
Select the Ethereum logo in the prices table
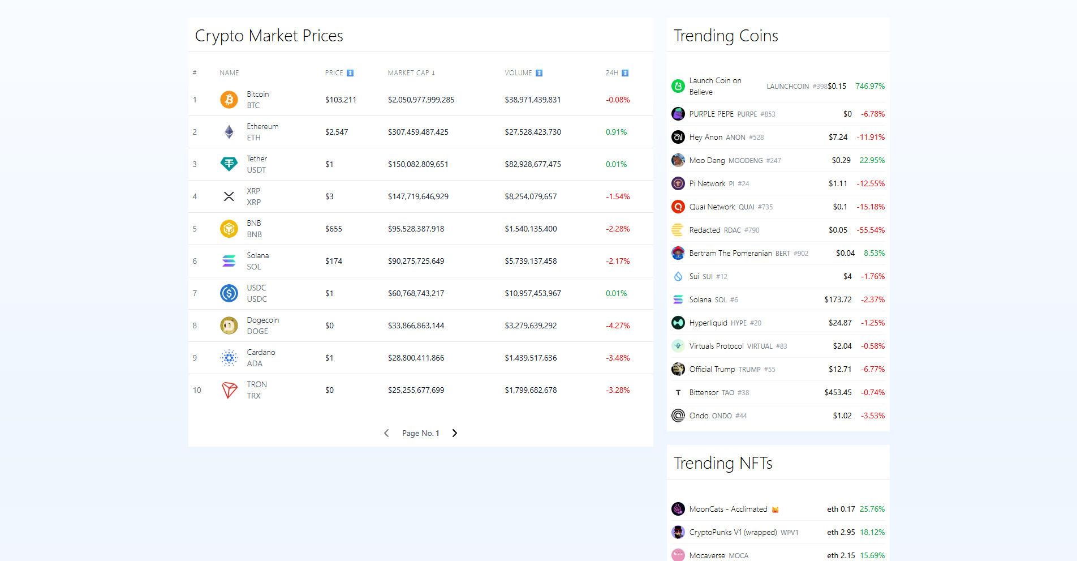229,131
